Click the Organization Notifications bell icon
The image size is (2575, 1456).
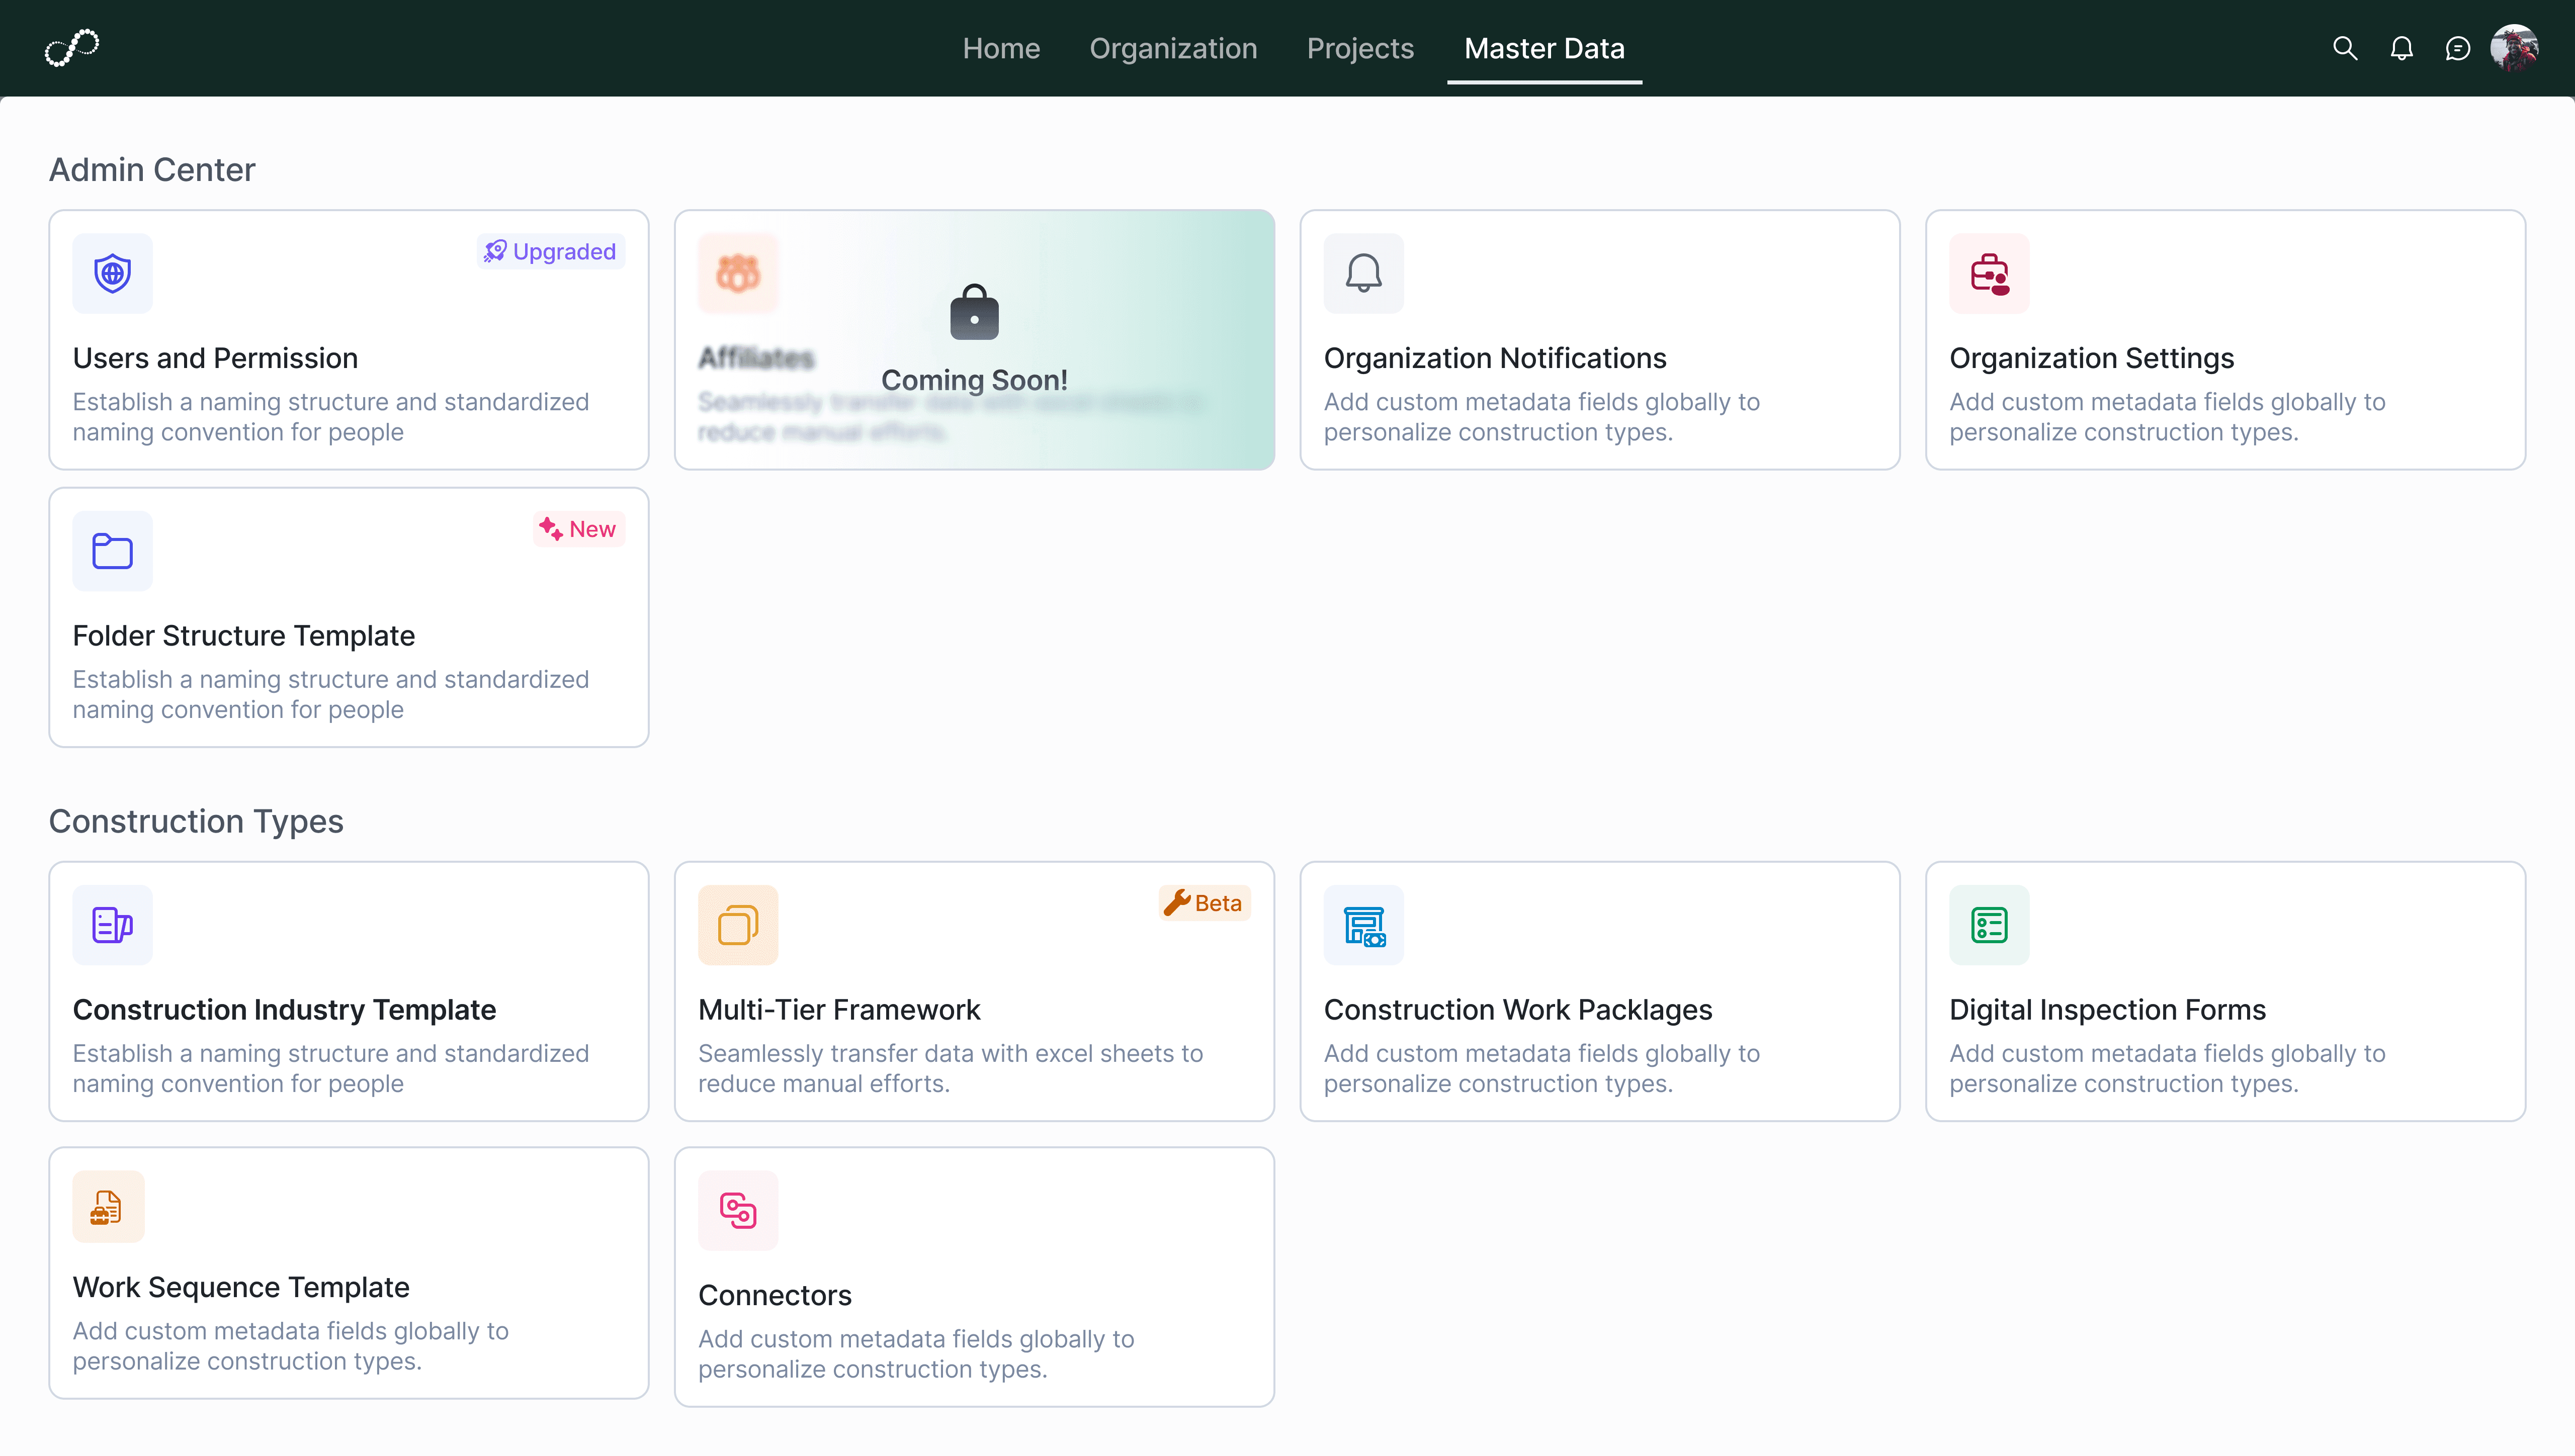point(1364,273)
